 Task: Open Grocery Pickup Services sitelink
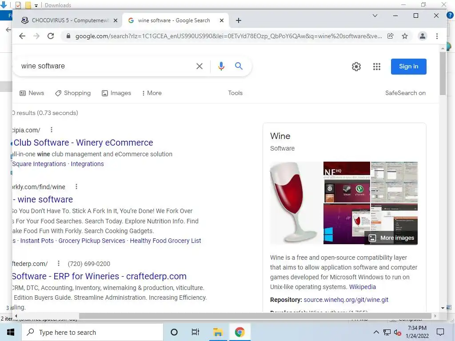[x=92, y=241]
